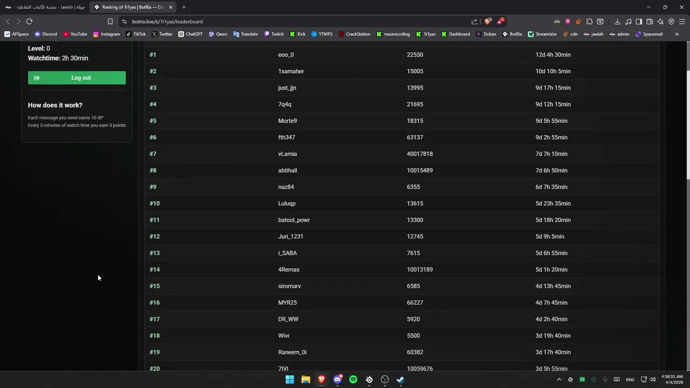Open the clock and date panel
This screenshot has height=388, width=690.
pos(673,379)
